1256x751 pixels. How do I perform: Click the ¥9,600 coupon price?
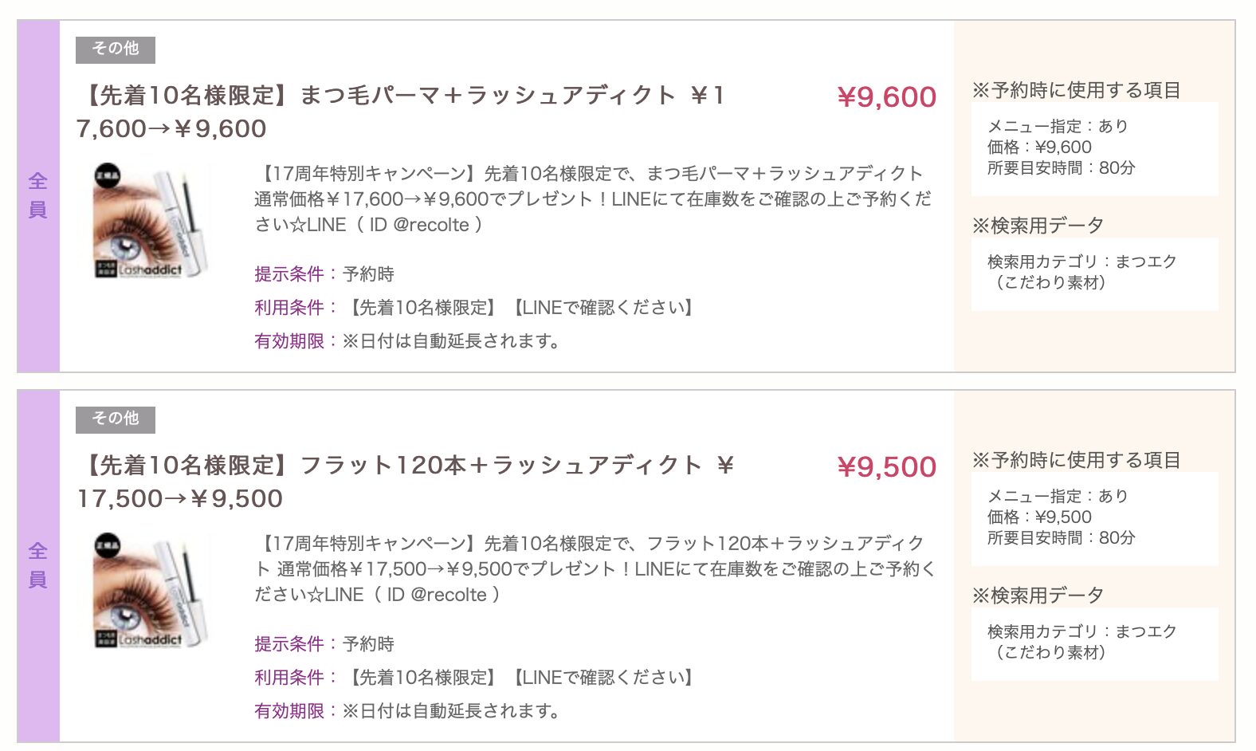887,97
